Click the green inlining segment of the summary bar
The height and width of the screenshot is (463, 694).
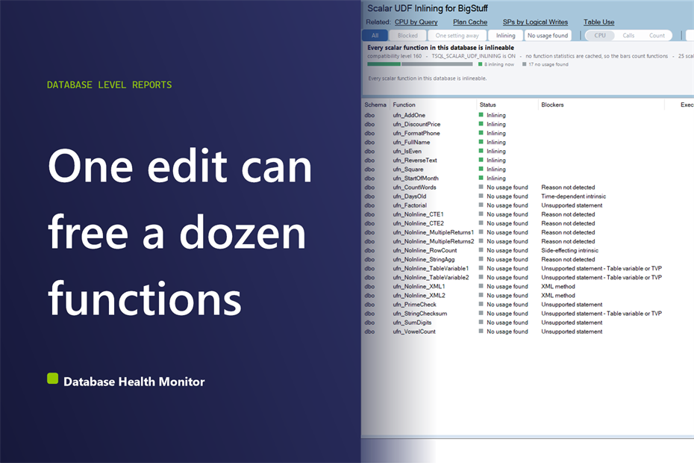[384, 64]
